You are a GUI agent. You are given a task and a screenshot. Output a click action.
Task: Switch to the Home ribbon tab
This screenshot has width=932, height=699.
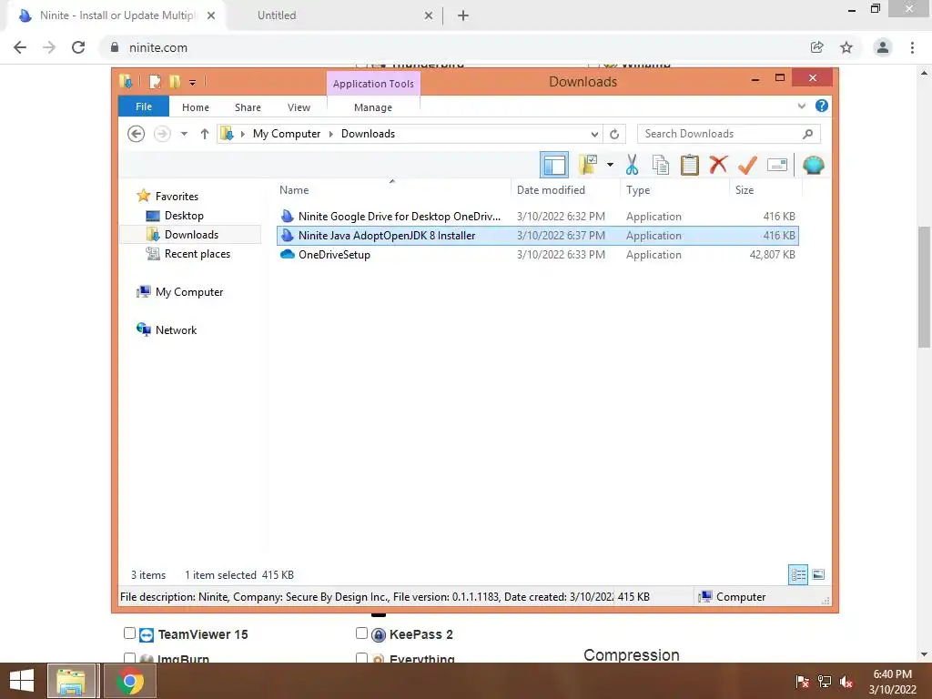pyautogui.click(x=196, y=107)
